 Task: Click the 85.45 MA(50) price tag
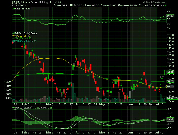[x=170, y=87]
